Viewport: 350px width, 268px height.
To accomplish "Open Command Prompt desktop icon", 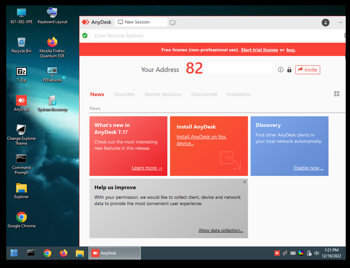I will point(21,164).
